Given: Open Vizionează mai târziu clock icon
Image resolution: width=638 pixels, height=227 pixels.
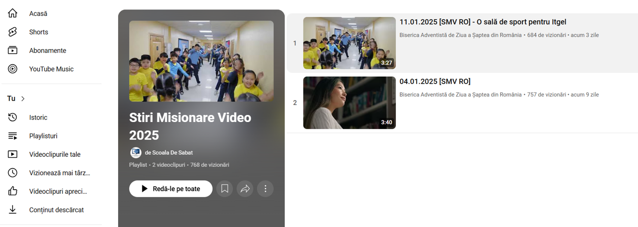Looking at the screenshot, I should (12, 173).
